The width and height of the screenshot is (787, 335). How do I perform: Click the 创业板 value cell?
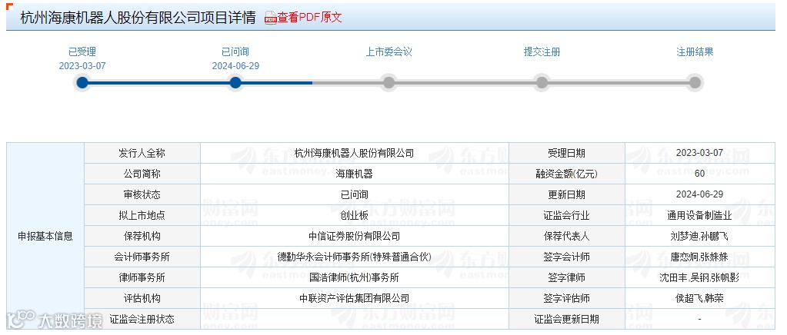(355, 215)
